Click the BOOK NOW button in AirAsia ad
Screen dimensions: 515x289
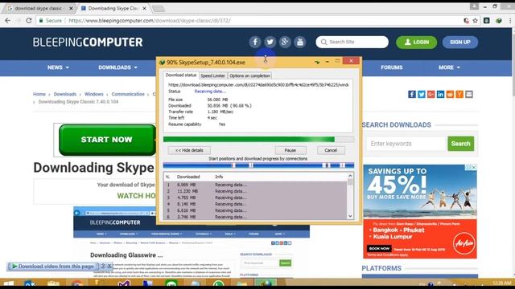379,248
